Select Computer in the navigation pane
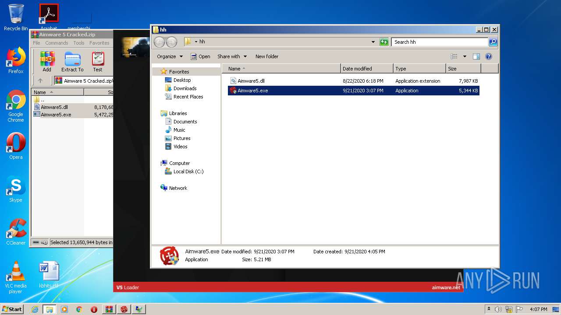The height and width of the screenshot is (315, 561). point(179,163)
